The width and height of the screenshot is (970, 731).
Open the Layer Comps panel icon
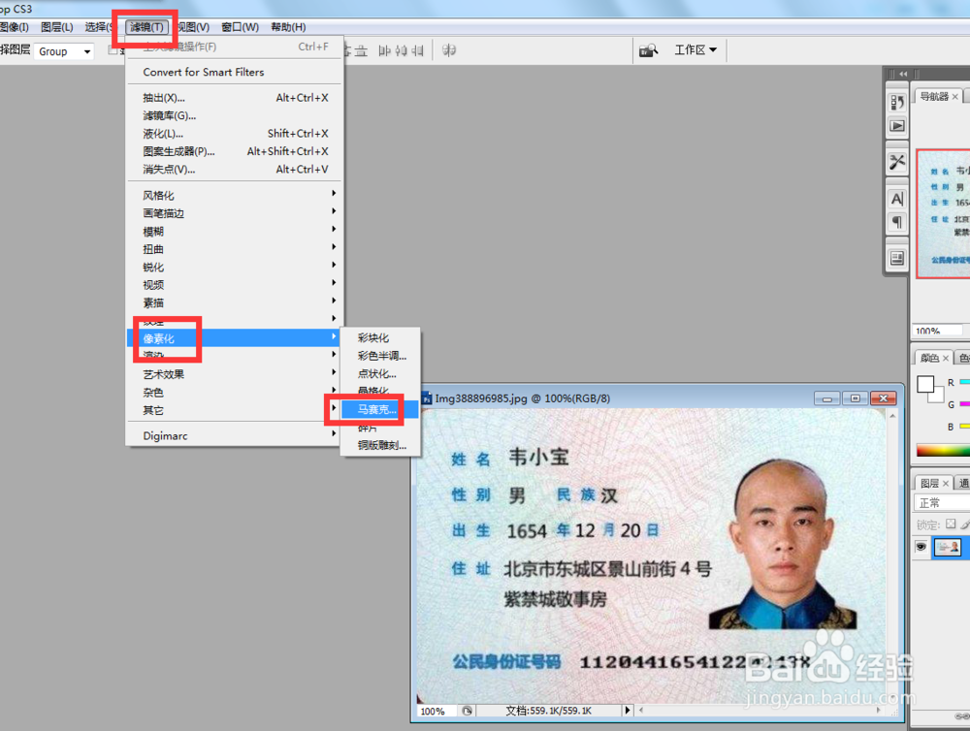897,258
